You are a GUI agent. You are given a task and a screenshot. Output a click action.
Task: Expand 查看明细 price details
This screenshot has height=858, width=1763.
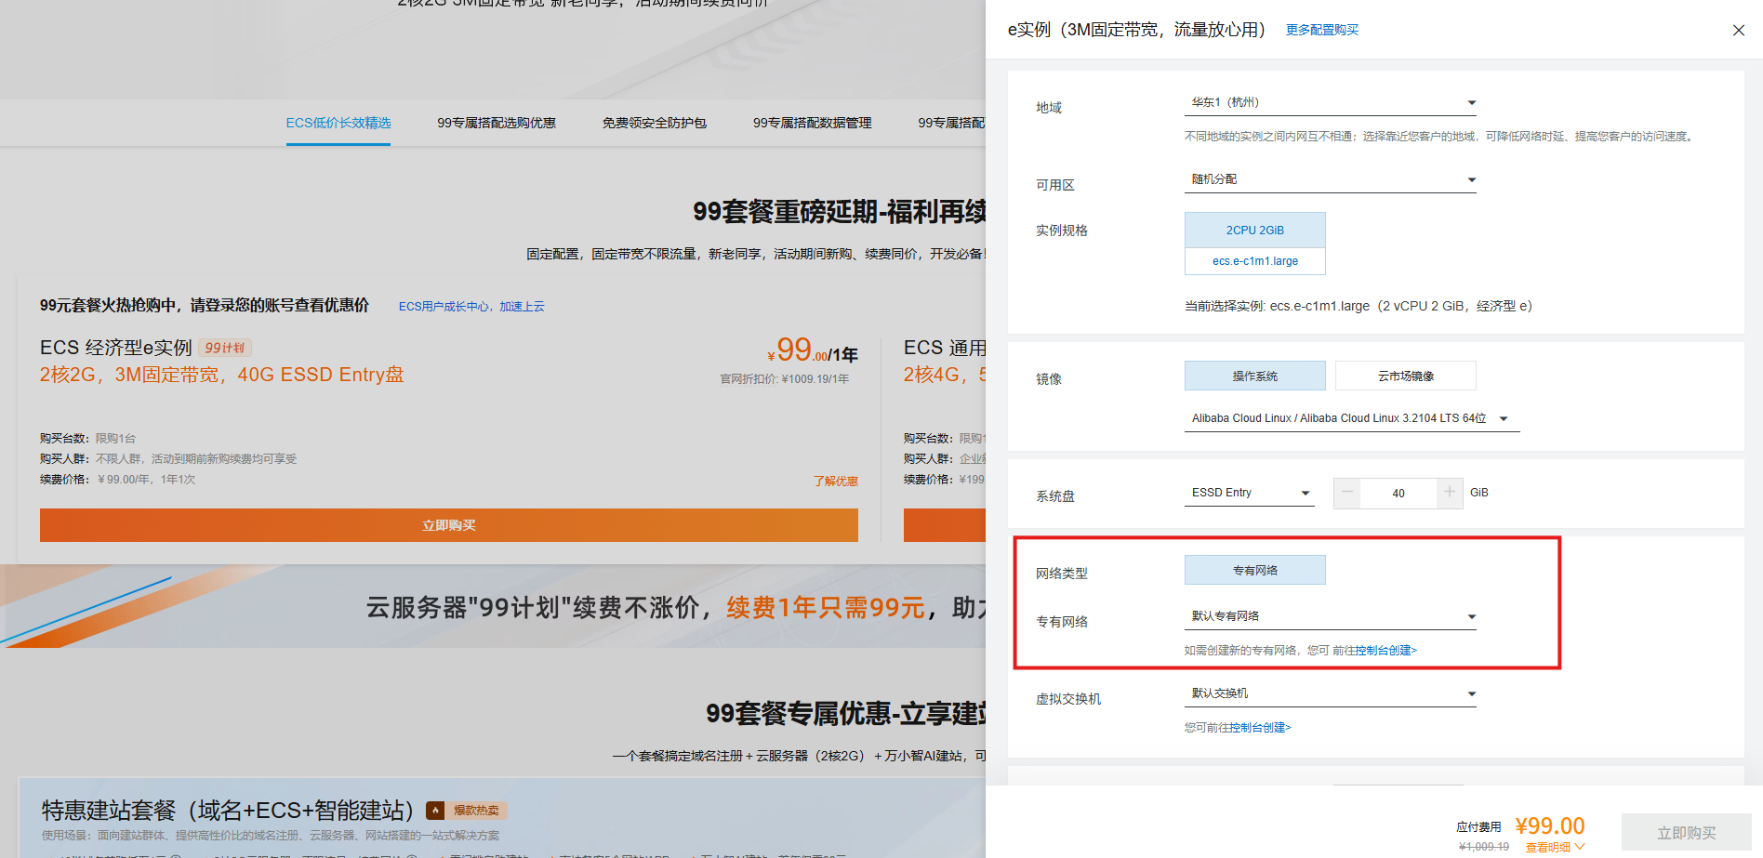coord(1554,847)
